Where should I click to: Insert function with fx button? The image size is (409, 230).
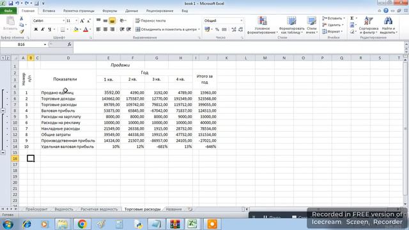coord(69,44)
